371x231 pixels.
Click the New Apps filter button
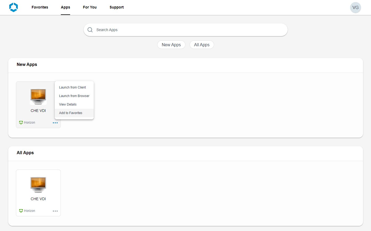coord(171,45)
